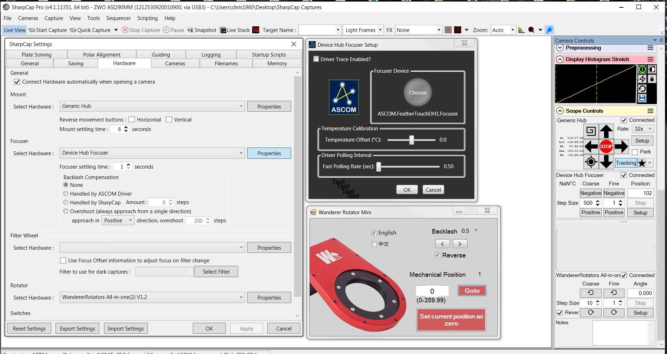Toggle the green histogram stretch enable icon
This screenshot has height=354, width=667.
642,69
